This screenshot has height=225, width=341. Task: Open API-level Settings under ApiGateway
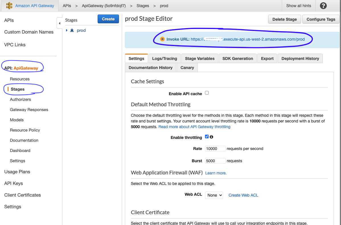18,161
